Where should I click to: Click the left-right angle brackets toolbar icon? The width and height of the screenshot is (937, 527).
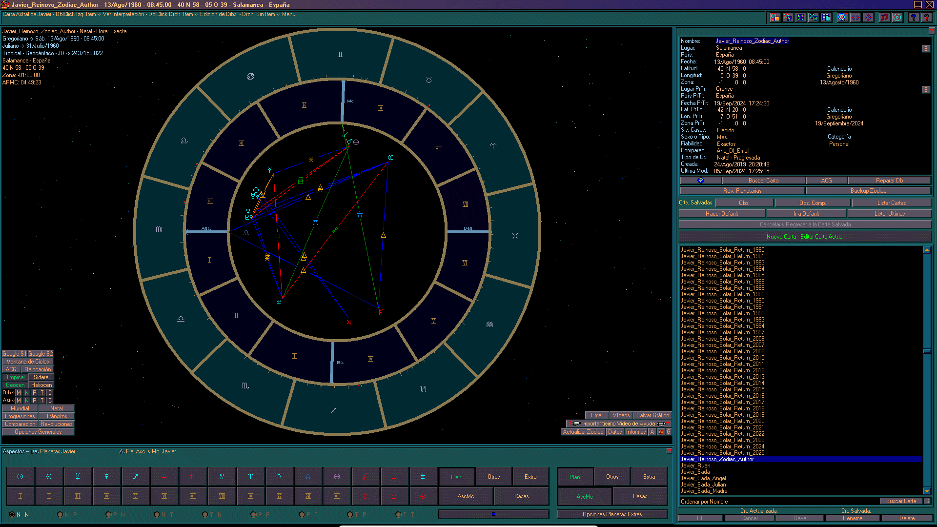(856, 18)
